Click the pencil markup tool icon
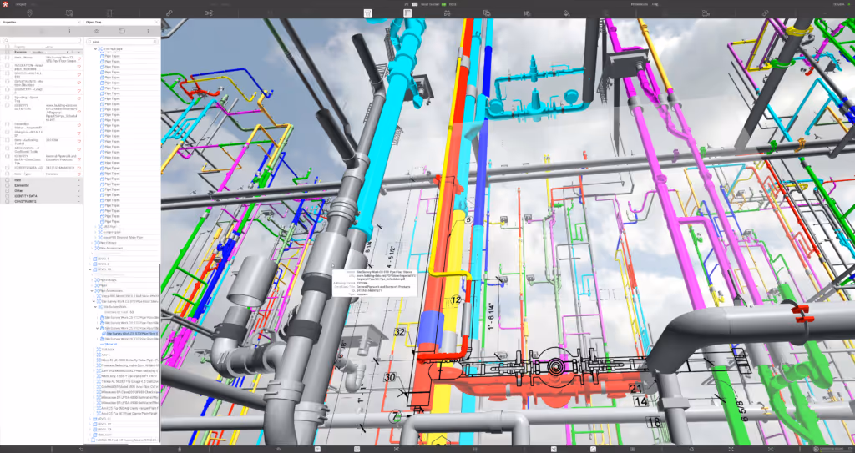The height and width of the screenshot is (453, 855). pyautogui.click(x=169, y=13)
